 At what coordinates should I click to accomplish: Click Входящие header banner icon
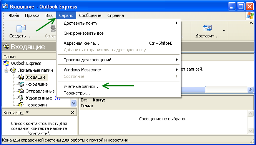(x=7, y=47)
